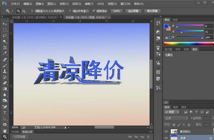The height and width of the screenshot is (140, 214).
Task: Uncheck 细微缩放 checkbox
Action: [x=94, y=11]
